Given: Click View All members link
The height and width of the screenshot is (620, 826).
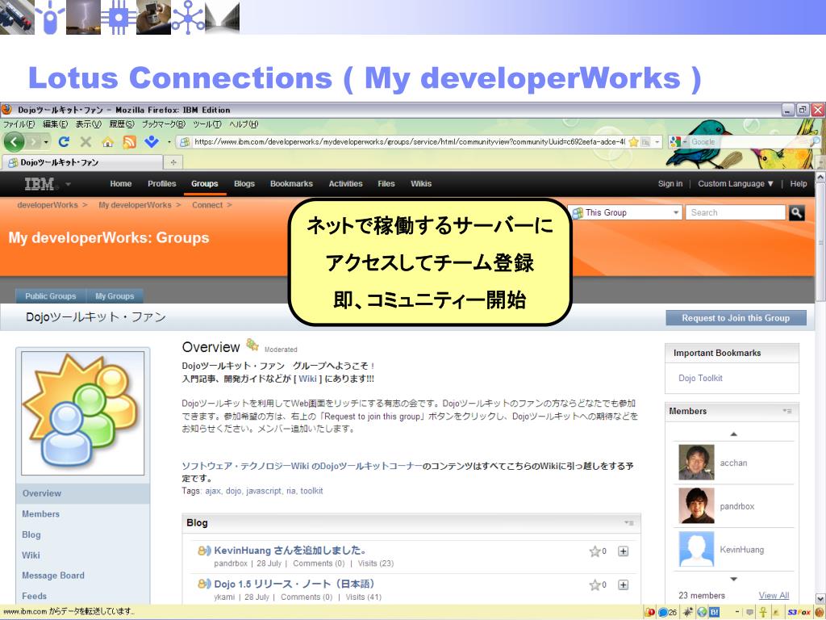Looking at the screenshot, I should tap(774, 595).
